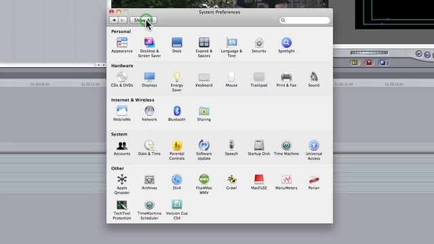This screenshot has height=244, width=434.
Task: Open the Trackpad preference pane
Action: coord(259,79)
